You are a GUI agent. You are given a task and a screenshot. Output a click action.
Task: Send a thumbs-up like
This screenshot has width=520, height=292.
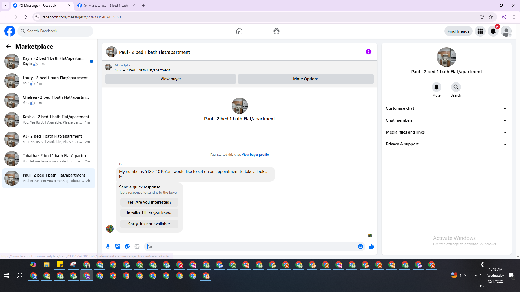pyautogui.click(x=371, y=247)
